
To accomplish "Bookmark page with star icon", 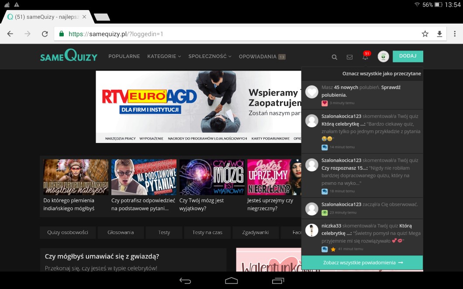I will (425, 34).
